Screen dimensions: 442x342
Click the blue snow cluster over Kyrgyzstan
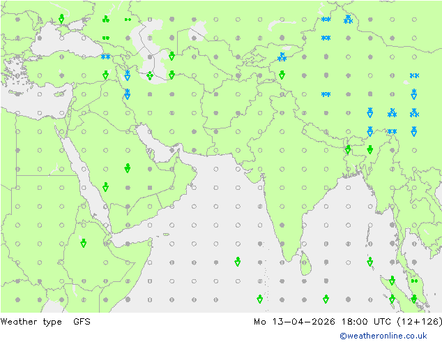[282, 57]
